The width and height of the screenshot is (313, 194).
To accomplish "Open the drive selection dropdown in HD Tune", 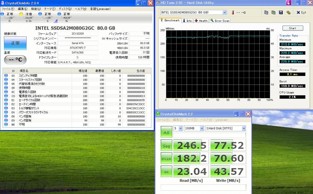I will point(225,12).
